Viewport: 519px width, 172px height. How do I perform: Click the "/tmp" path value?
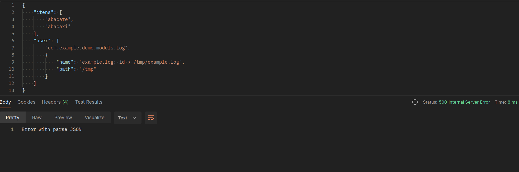[88, 69]
